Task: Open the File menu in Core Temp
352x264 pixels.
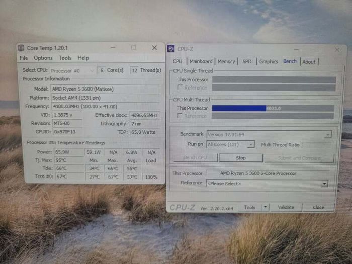Action: [24, 58]
